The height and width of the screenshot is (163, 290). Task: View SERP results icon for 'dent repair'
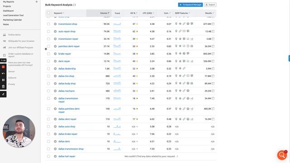(x=213, y=61)
